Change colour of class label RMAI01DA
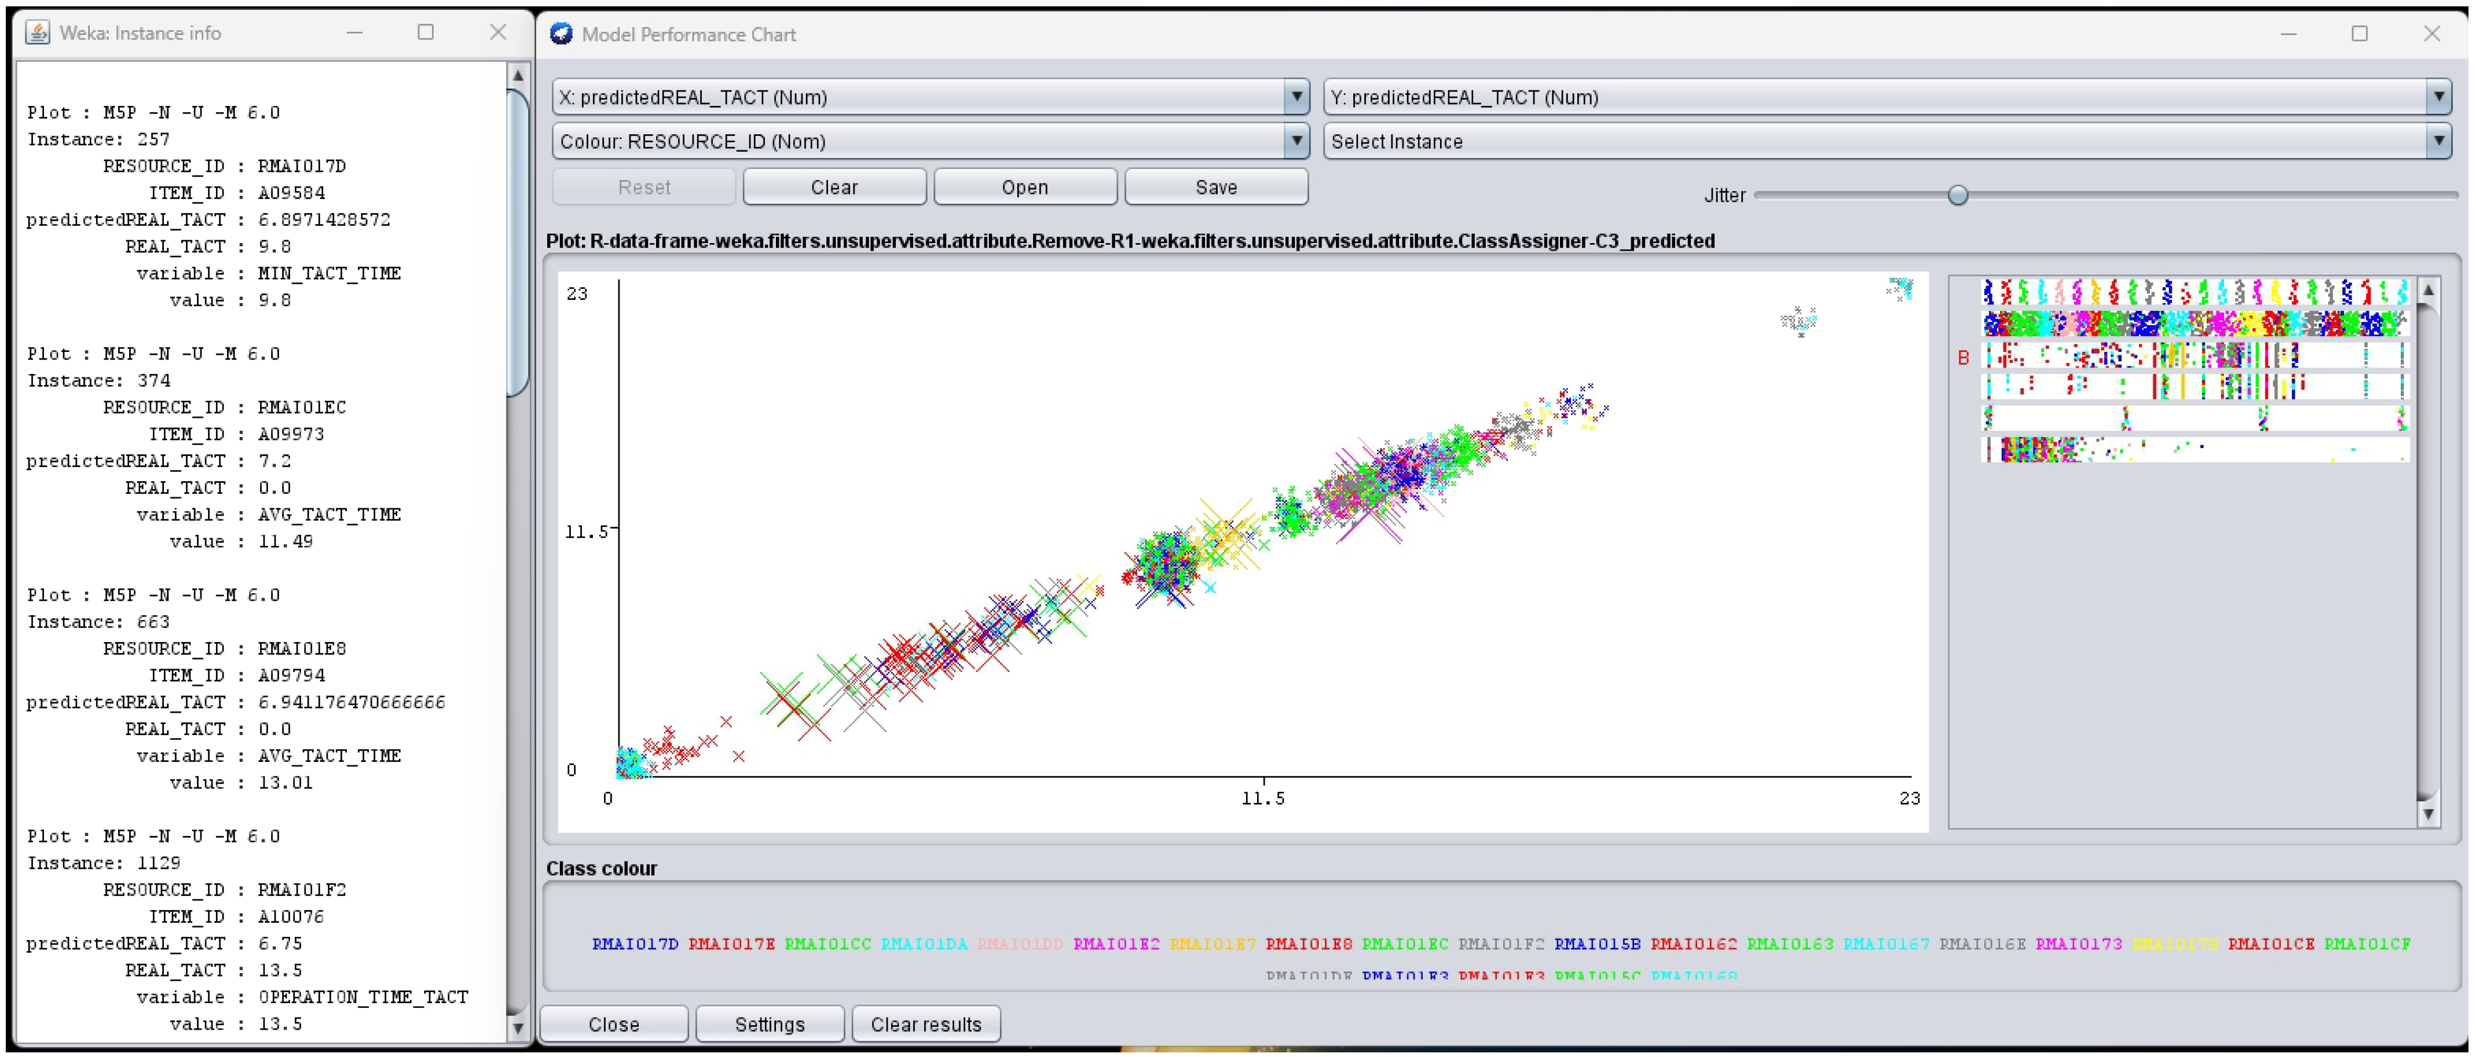The height and width of the screenshot is (1057, 2476). pyautogui.click(x=924, y=944)
